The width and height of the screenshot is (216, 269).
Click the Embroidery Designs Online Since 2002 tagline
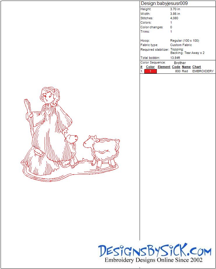pyautogui.click(x=154, y=260)
